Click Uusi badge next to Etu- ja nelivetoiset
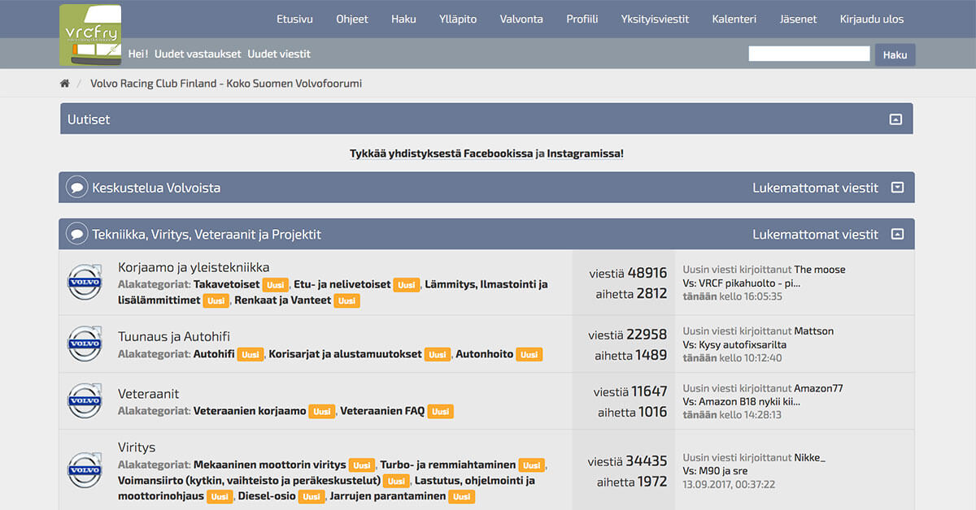976x510 pixels. point(407,285)
